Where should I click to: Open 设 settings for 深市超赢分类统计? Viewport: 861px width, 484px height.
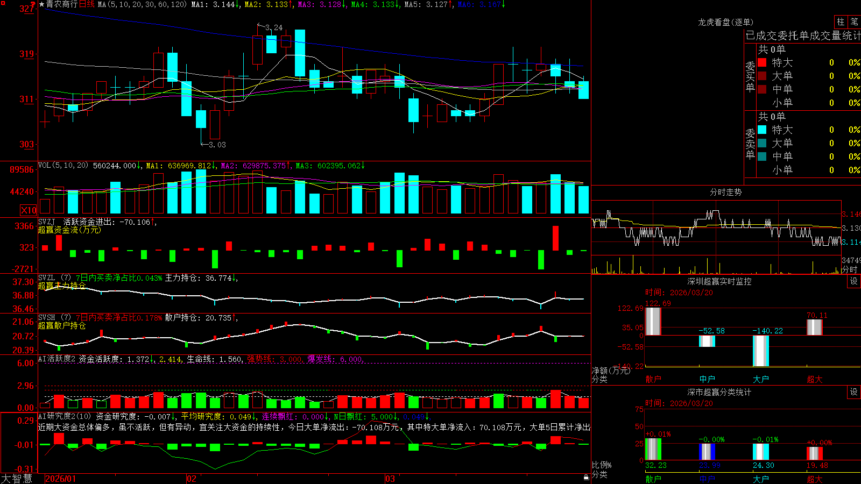pos(854,392)
